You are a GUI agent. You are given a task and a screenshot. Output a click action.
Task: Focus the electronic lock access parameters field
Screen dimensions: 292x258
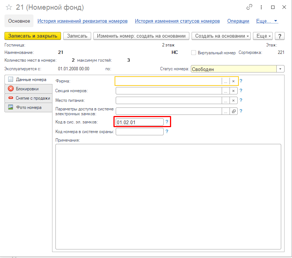[169, 111]
